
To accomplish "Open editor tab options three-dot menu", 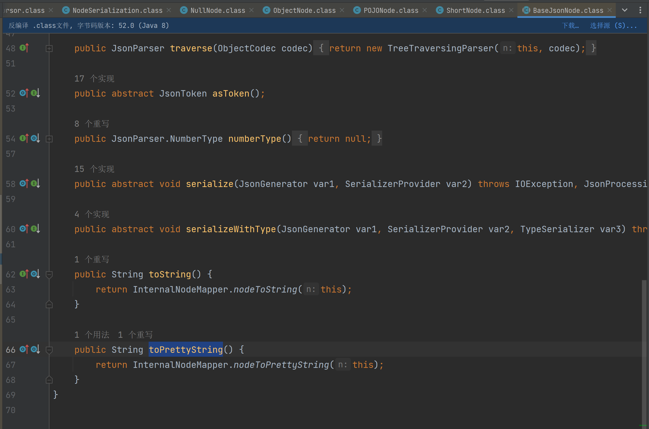I will point(640,10).
